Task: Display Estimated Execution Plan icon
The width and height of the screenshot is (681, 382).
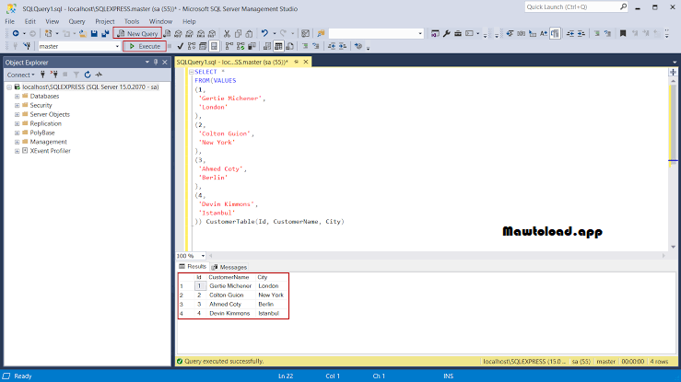Action: 192,46
